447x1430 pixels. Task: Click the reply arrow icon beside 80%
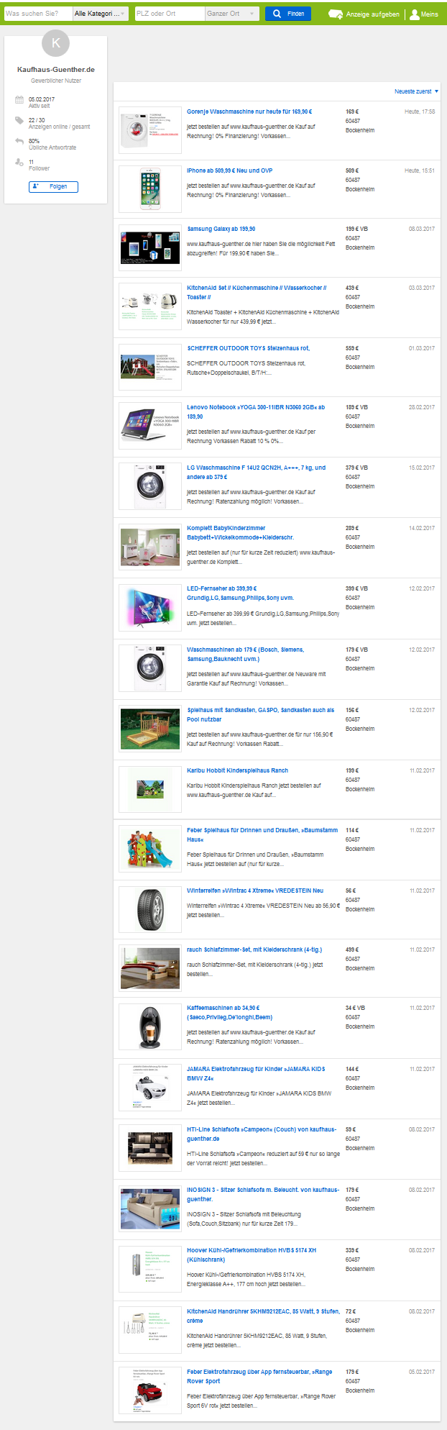point(19,141)
